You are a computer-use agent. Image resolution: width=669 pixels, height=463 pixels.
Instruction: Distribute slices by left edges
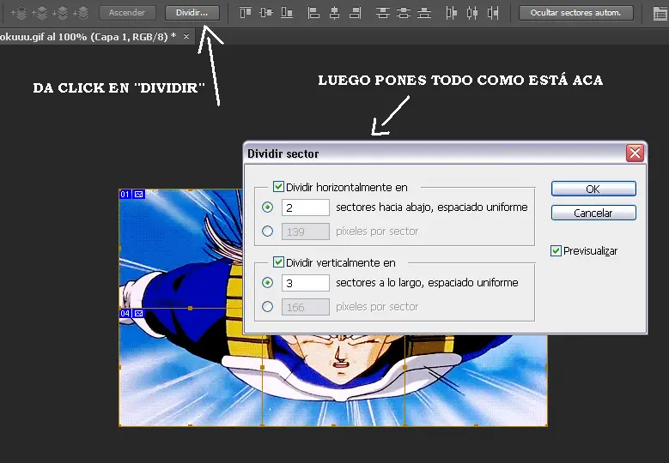coord(451,13)
